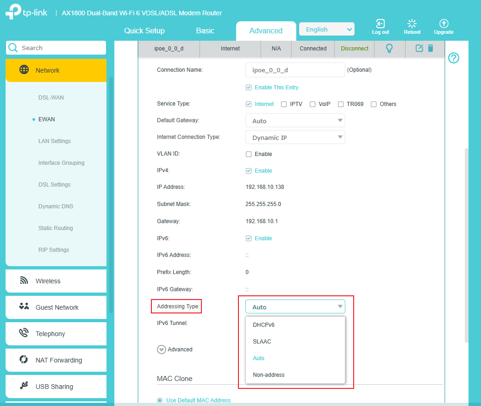Check the IPTV service type box

284,104
